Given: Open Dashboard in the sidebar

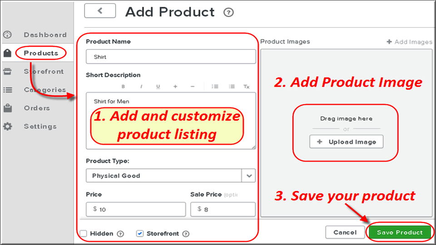Looking at the screenshot, I should point(45,35).
